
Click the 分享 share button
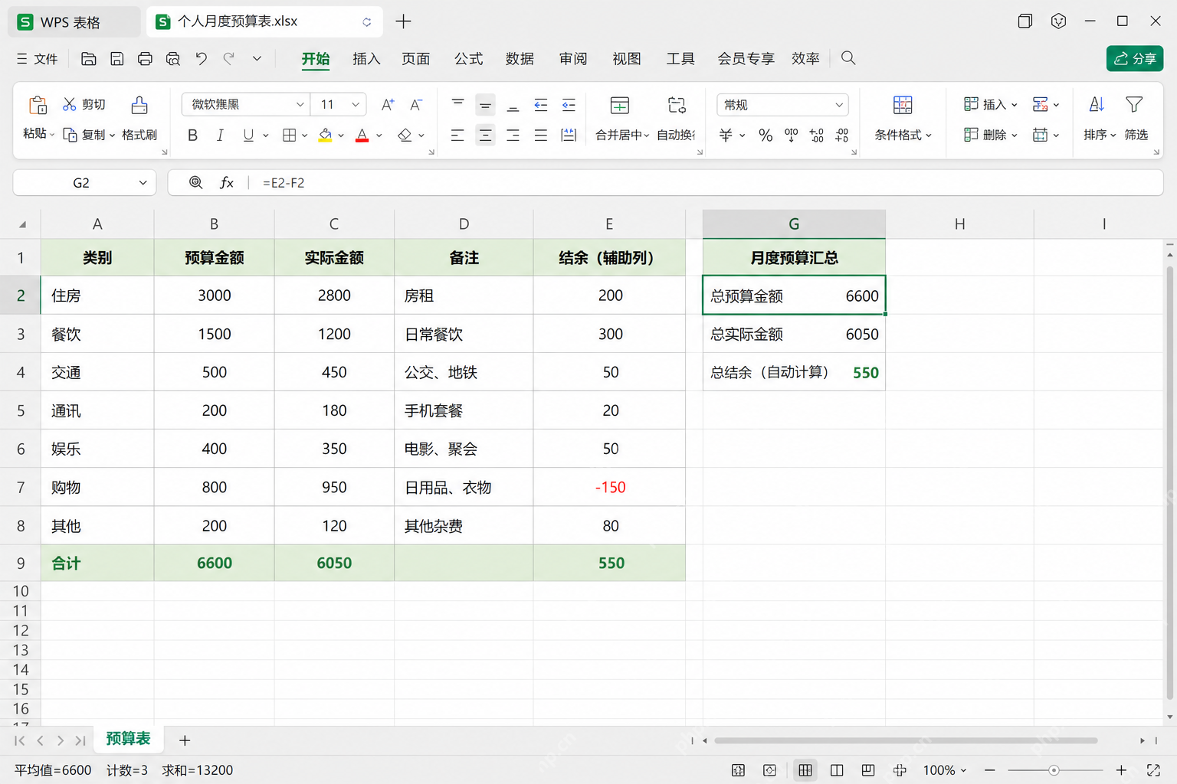tap(1135, 58)
